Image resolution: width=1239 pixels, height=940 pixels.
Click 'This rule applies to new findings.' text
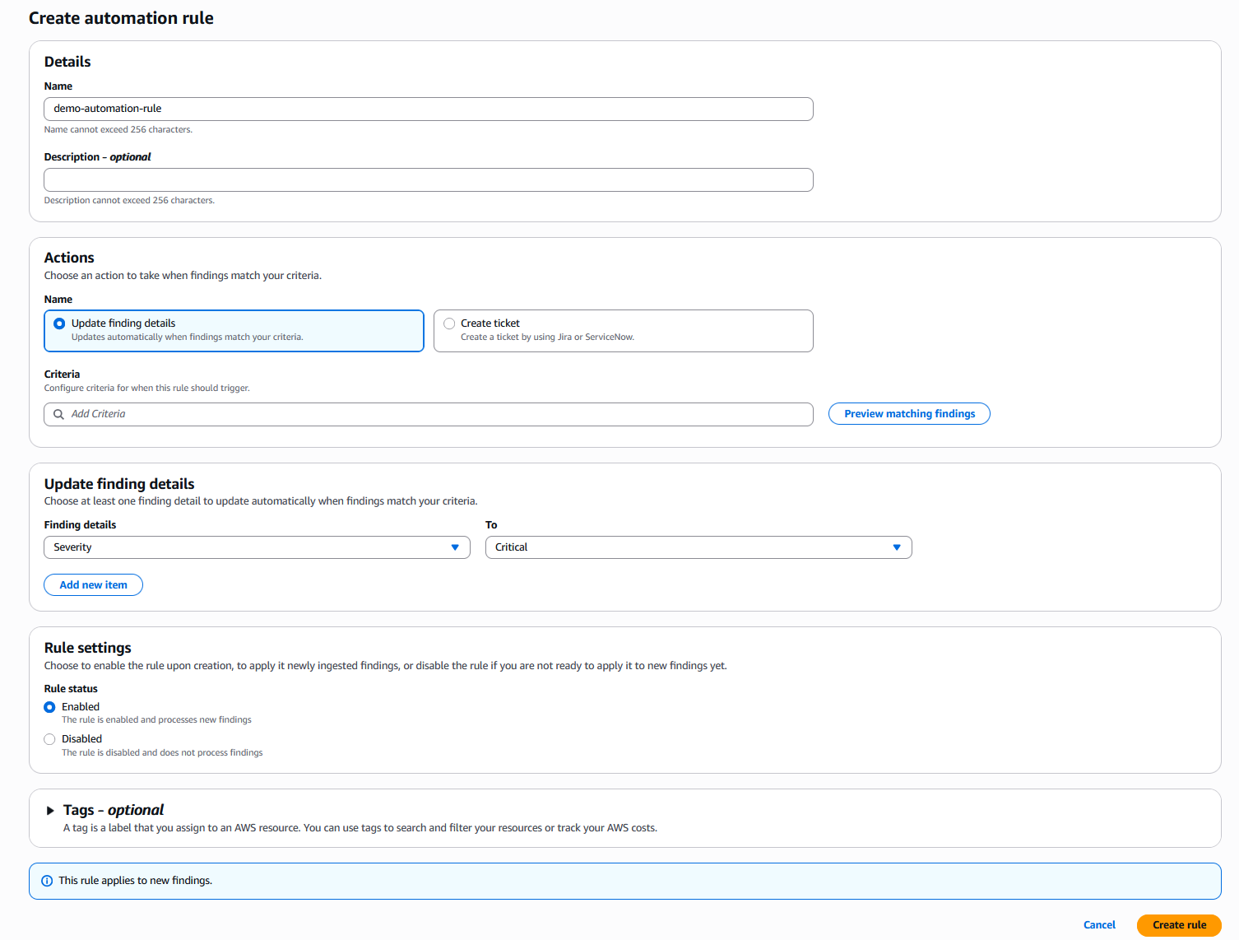coord(135,881)
